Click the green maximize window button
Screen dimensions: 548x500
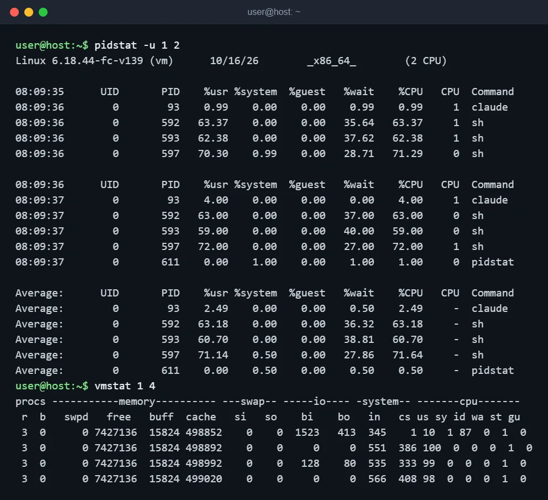point(43,12)
